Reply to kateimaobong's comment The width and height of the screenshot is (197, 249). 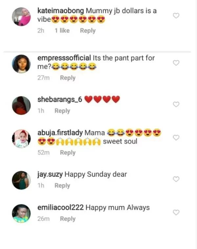[88, 30]
